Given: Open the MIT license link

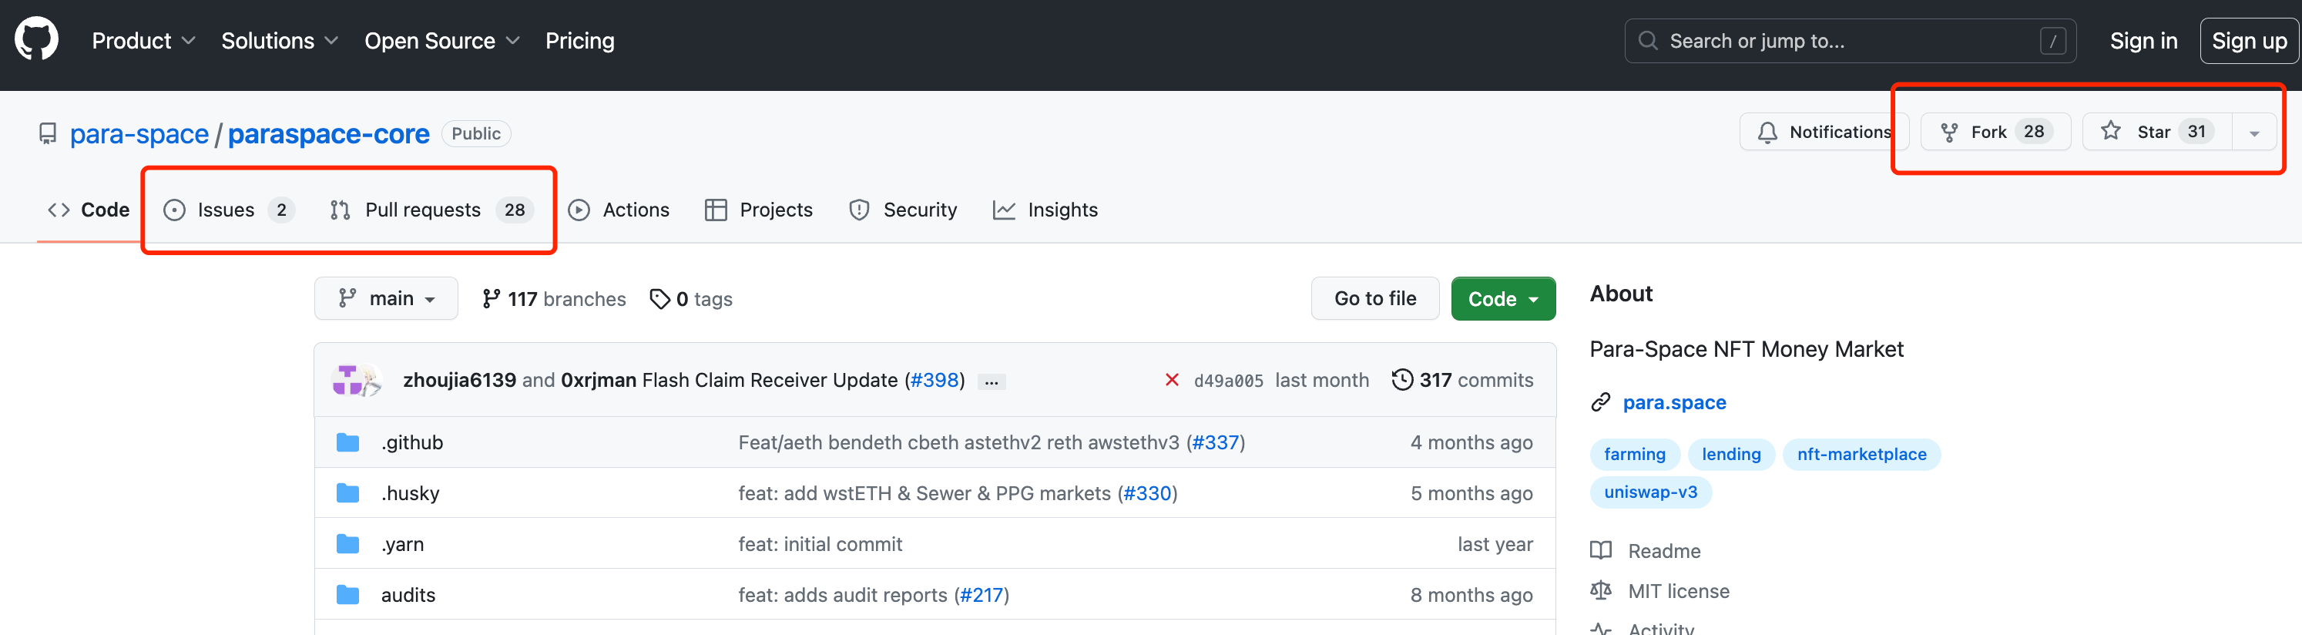Looking at the screenshot, I should (1678, 592).
